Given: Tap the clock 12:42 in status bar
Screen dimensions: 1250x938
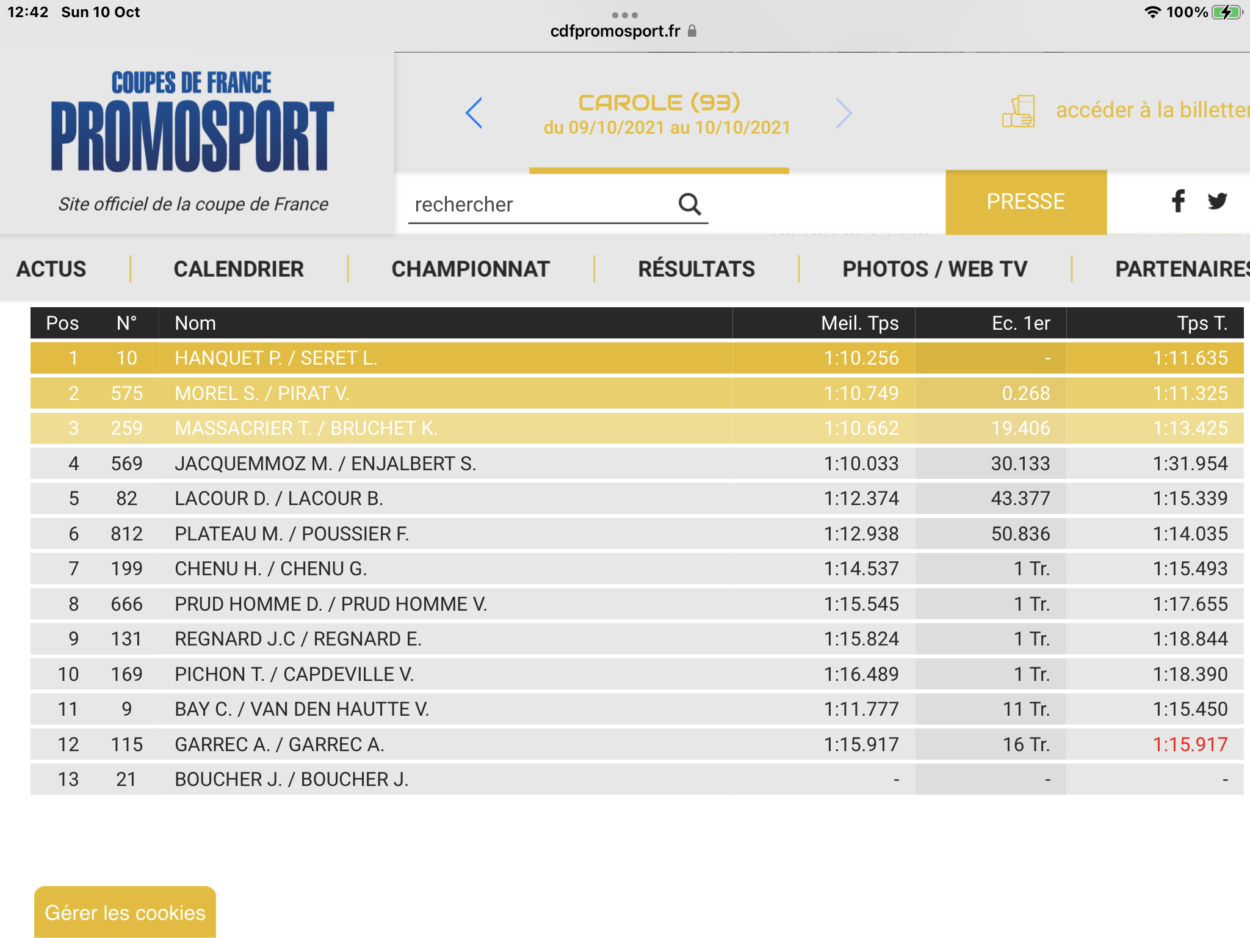Looking at the screenshot, I should coord(28,12).
